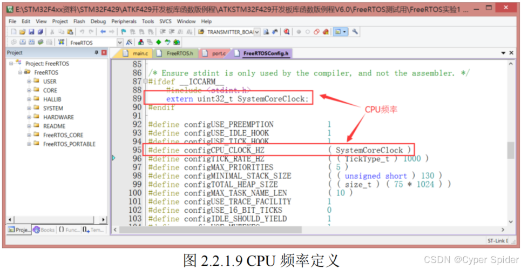Image resolution: width=521 pixels, height=269 pixels.
Task: Expand the HALLIB folder node
Action: pos(29,99)
